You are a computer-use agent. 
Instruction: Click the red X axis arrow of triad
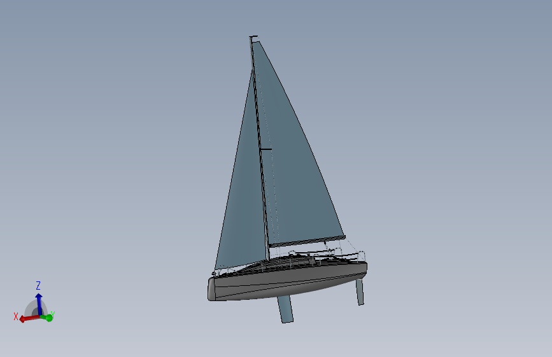click(x=29, y=318)
